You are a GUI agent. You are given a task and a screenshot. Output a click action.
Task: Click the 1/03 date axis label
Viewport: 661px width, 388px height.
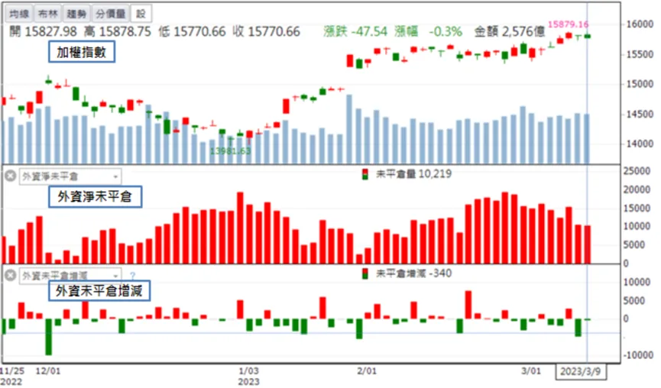[x=248, y=371]
